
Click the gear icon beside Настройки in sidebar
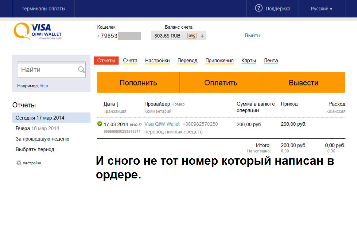19,163
